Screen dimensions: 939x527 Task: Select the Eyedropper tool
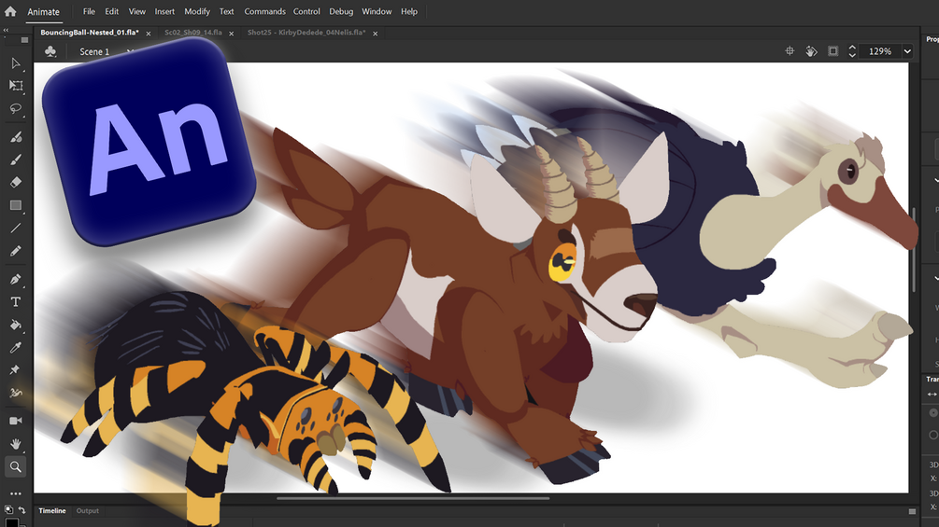(x=16, y=347)
